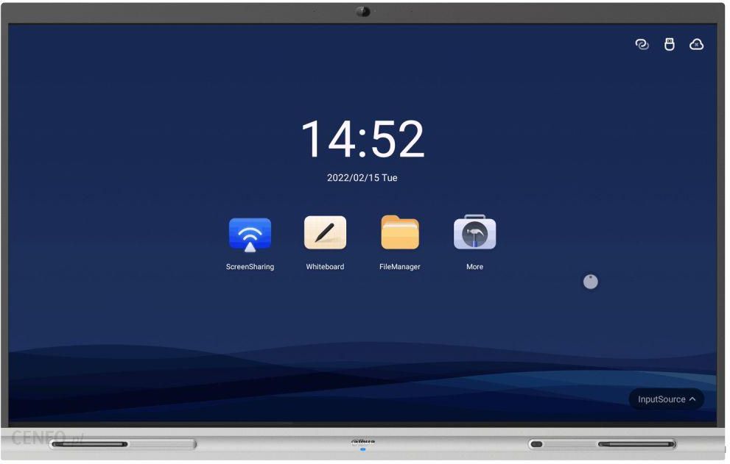Click the "FileManager" text label

point(400,267)
